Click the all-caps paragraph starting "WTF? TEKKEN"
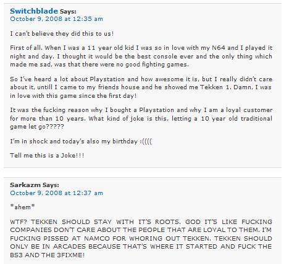 [x=141, y=238]
